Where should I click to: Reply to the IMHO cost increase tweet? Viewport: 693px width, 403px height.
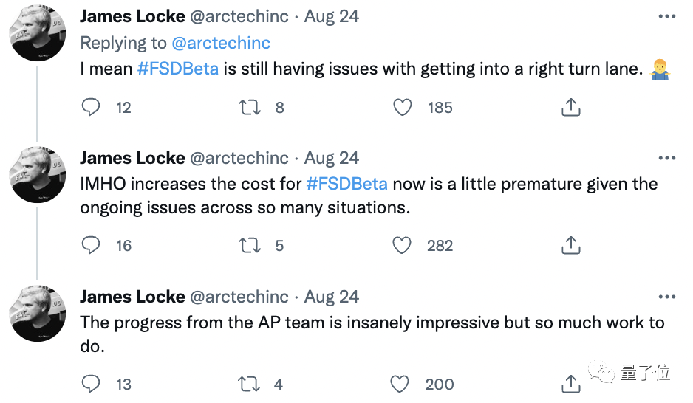pos(91,246)
